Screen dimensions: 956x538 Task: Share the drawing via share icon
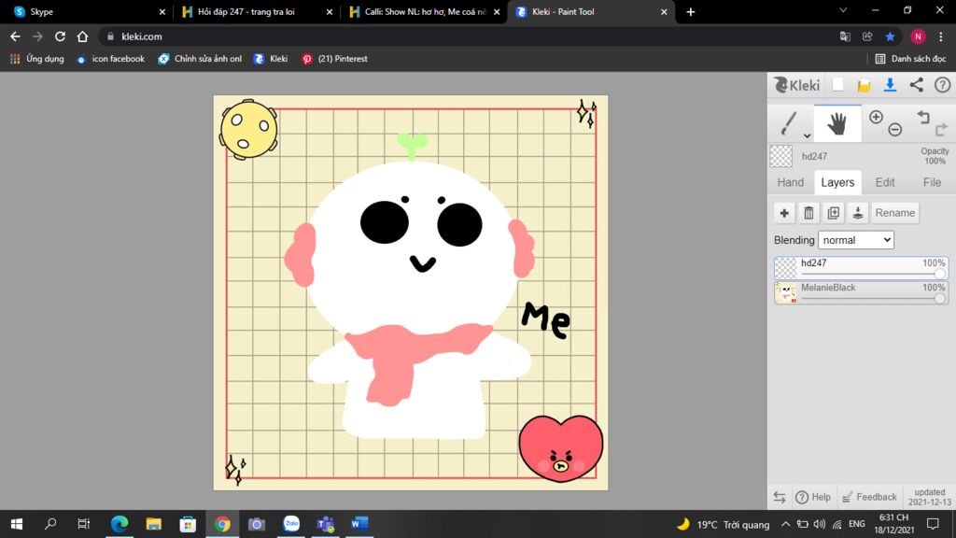[917, 85]
